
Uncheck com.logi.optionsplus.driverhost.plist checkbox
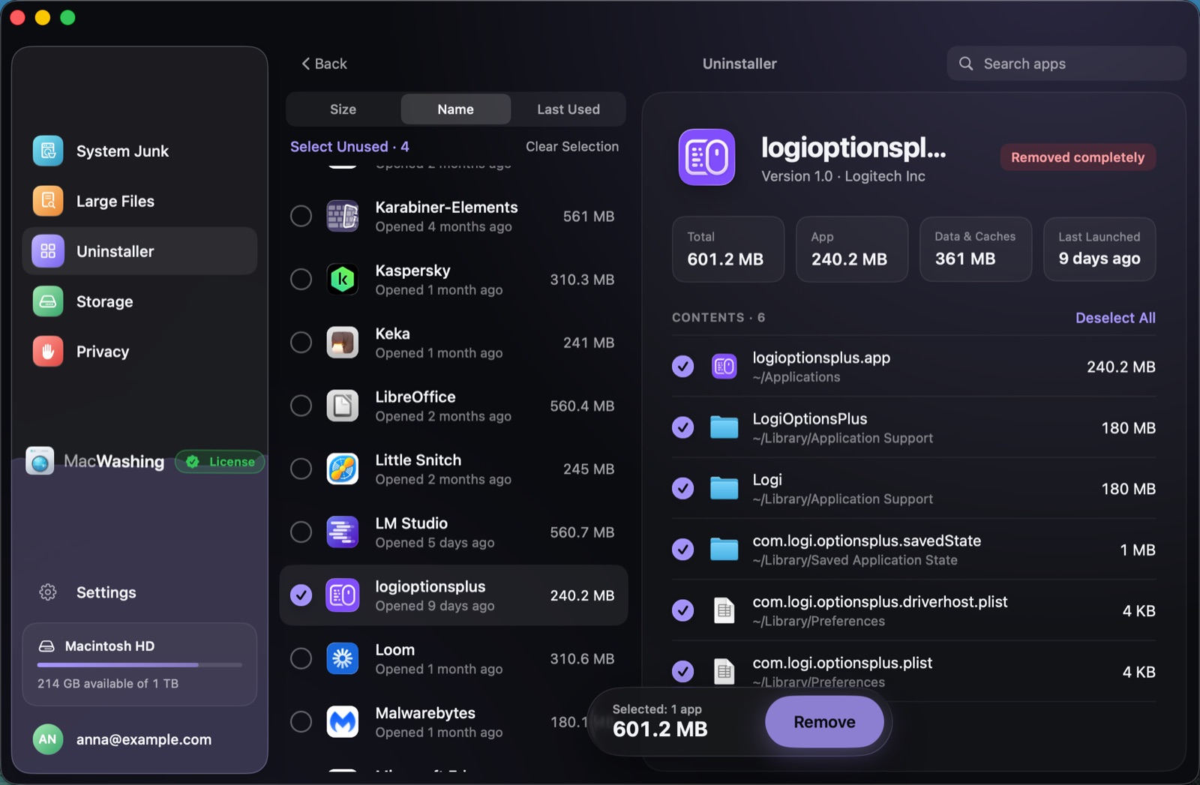(682, 610)
